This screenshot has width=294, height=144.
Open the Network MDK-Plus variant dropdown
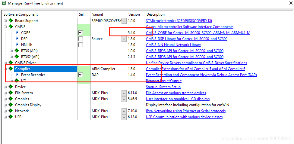point(124,111)
